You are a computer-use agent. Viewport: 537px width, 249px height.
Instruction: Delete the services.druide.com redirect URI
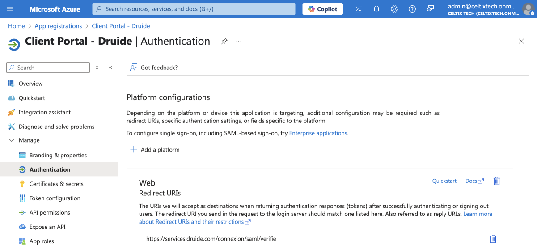493,239
